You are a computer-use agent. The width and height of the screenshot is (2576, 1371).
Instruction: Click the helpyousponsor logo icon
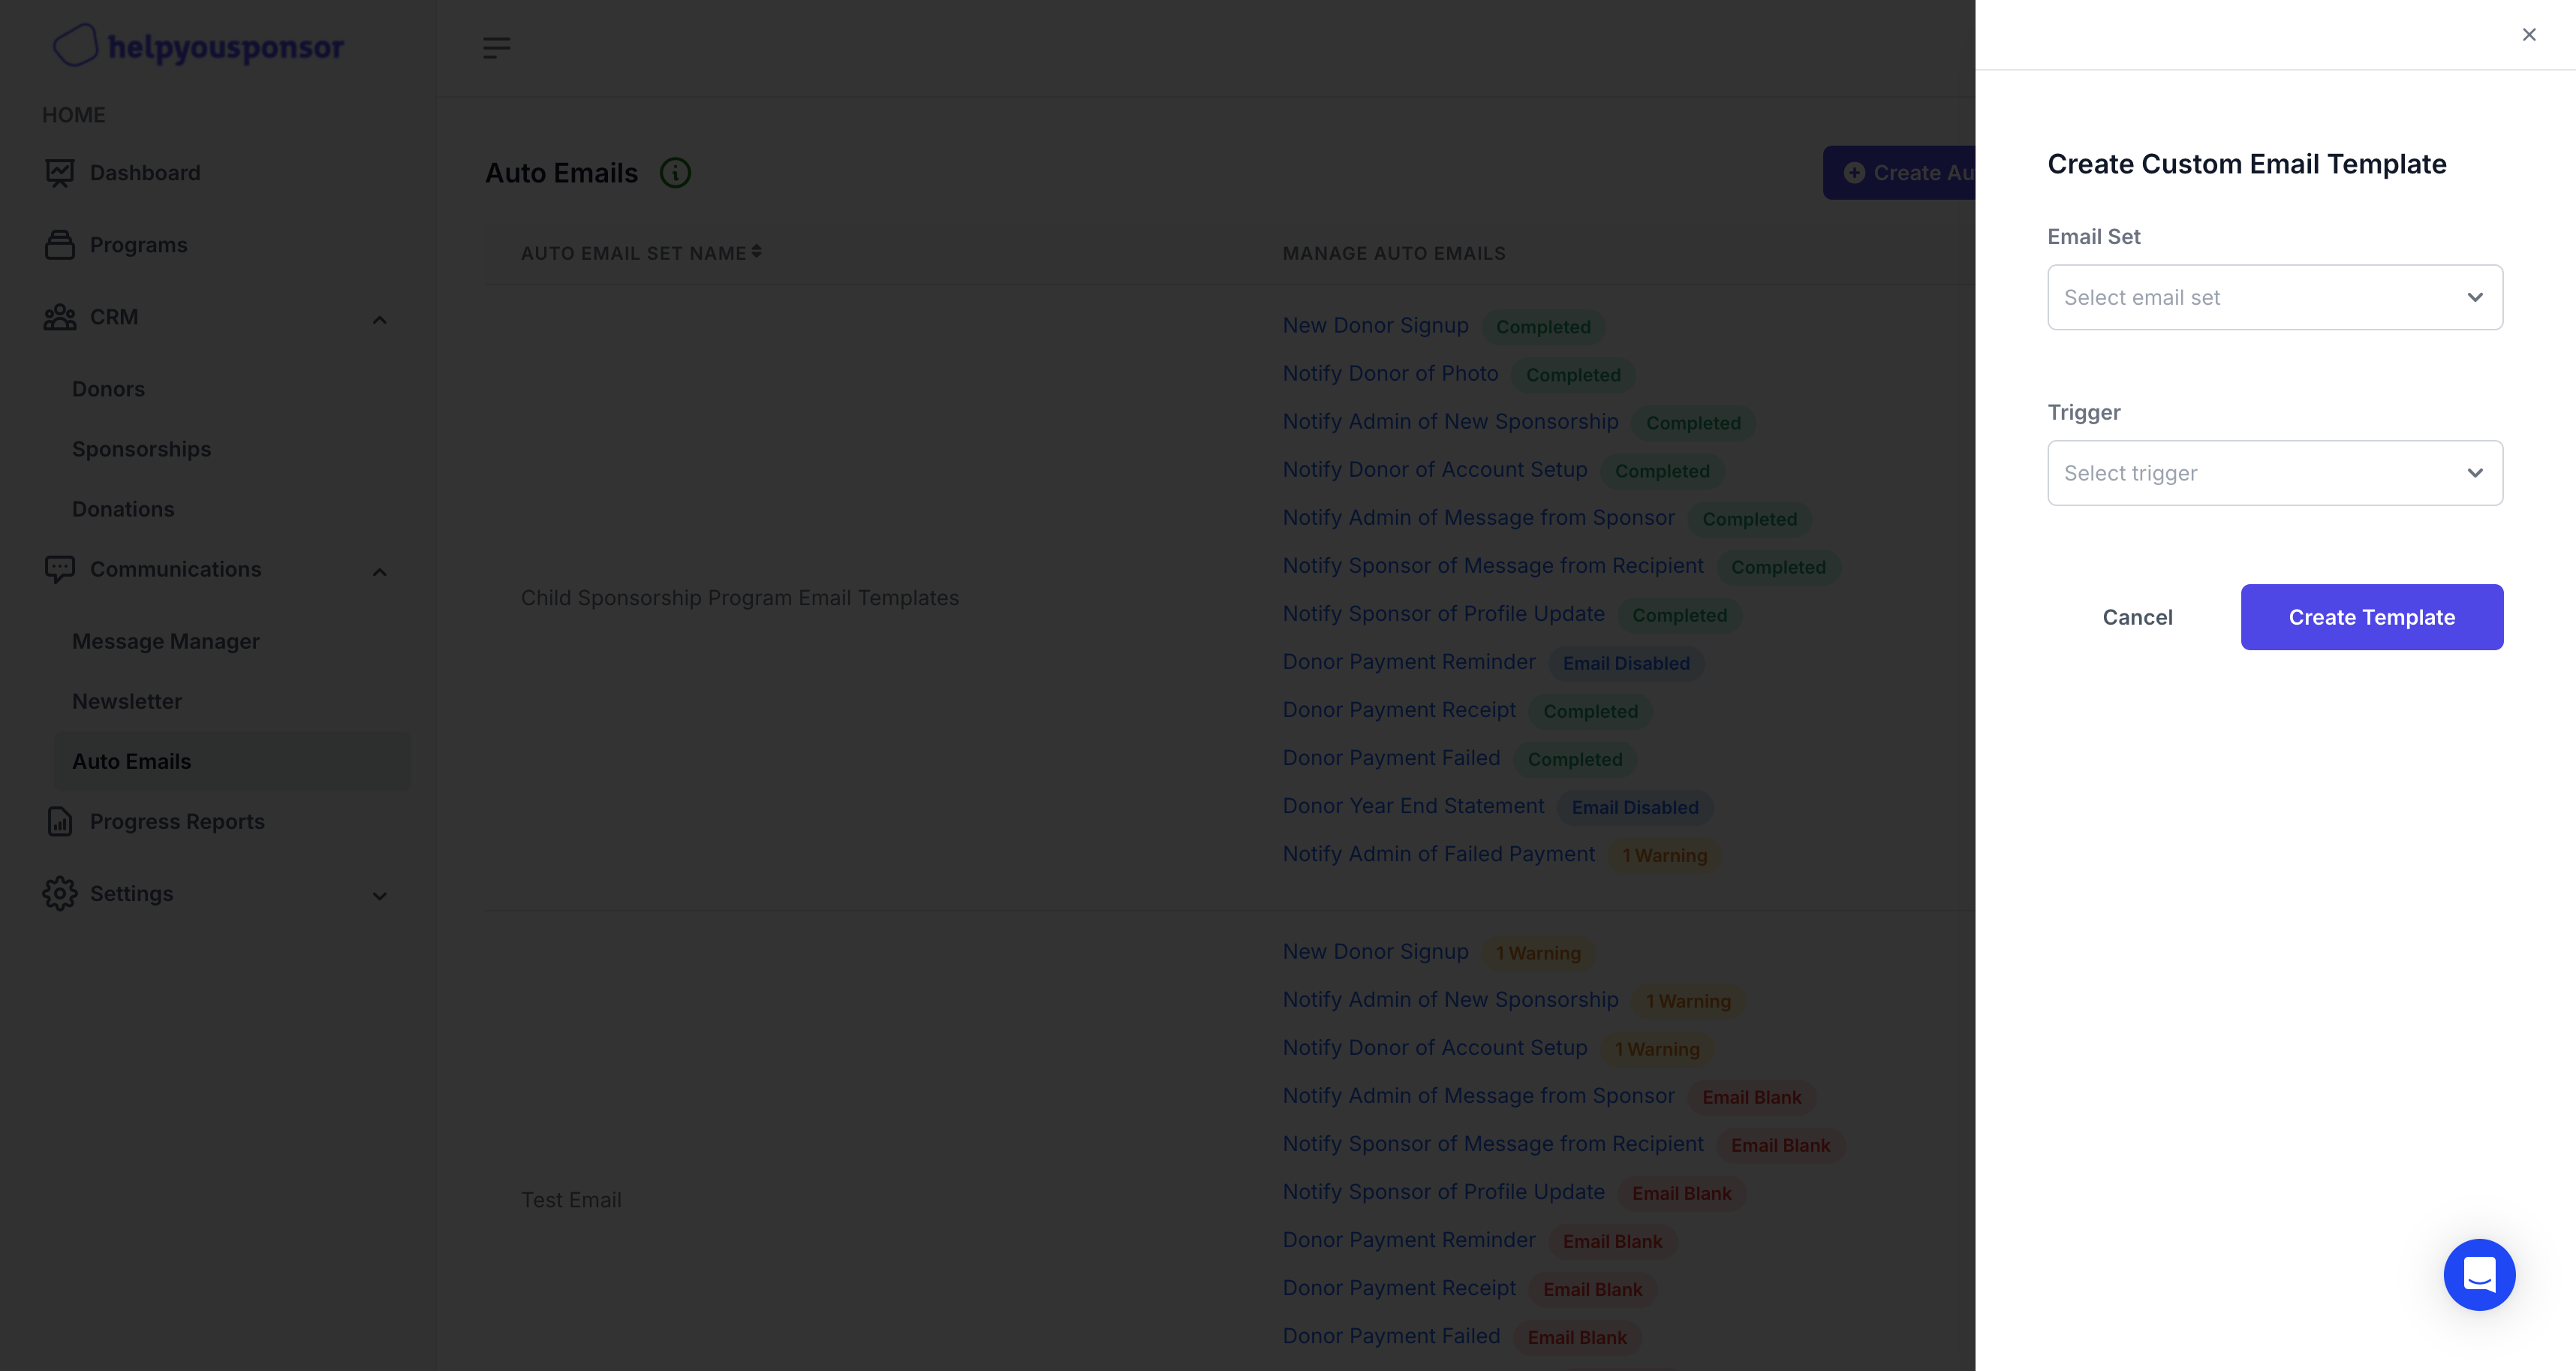(x=75, y=45)
